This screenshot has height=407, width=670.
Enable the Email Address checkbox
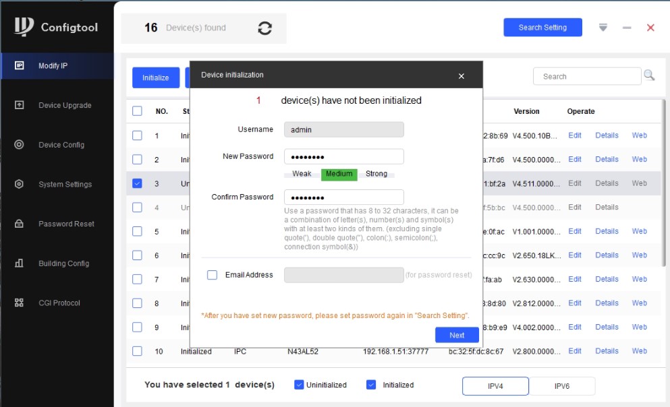coord(213,275)
